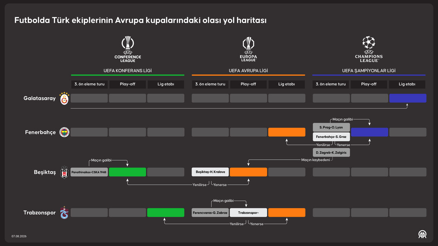The image size is (438, 246).
Task: Click the Beşiktaş team name
Action: (45, 172)
